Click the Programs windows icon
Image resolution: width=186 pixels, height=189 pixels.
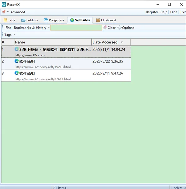[46, 20]
